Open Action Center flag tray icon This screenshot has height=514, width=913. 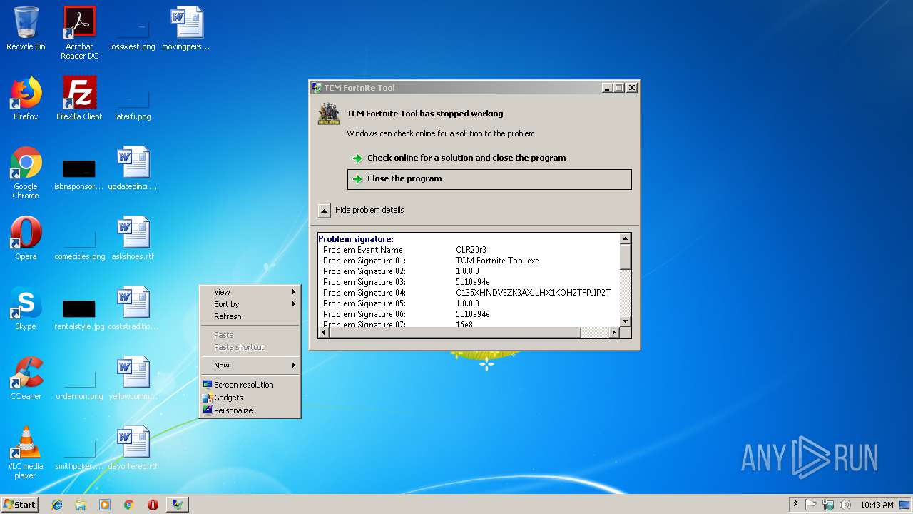click(811, 505)
